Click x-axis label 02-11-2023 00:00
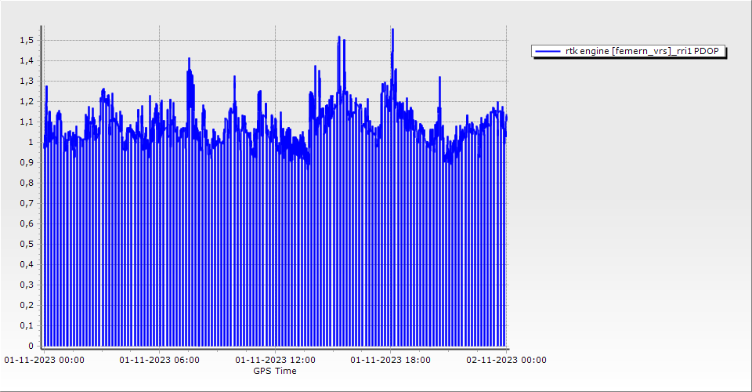The image size is (752, 392). [x=506, y=361]
